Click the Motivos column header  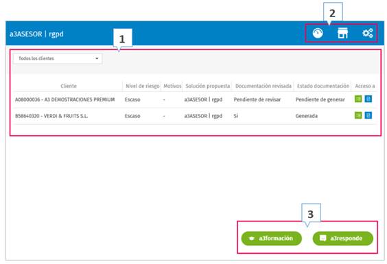(172, 86)
